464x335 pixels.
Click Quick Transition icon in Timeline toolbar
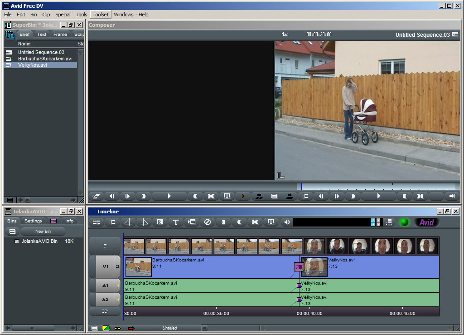(192, 222)
